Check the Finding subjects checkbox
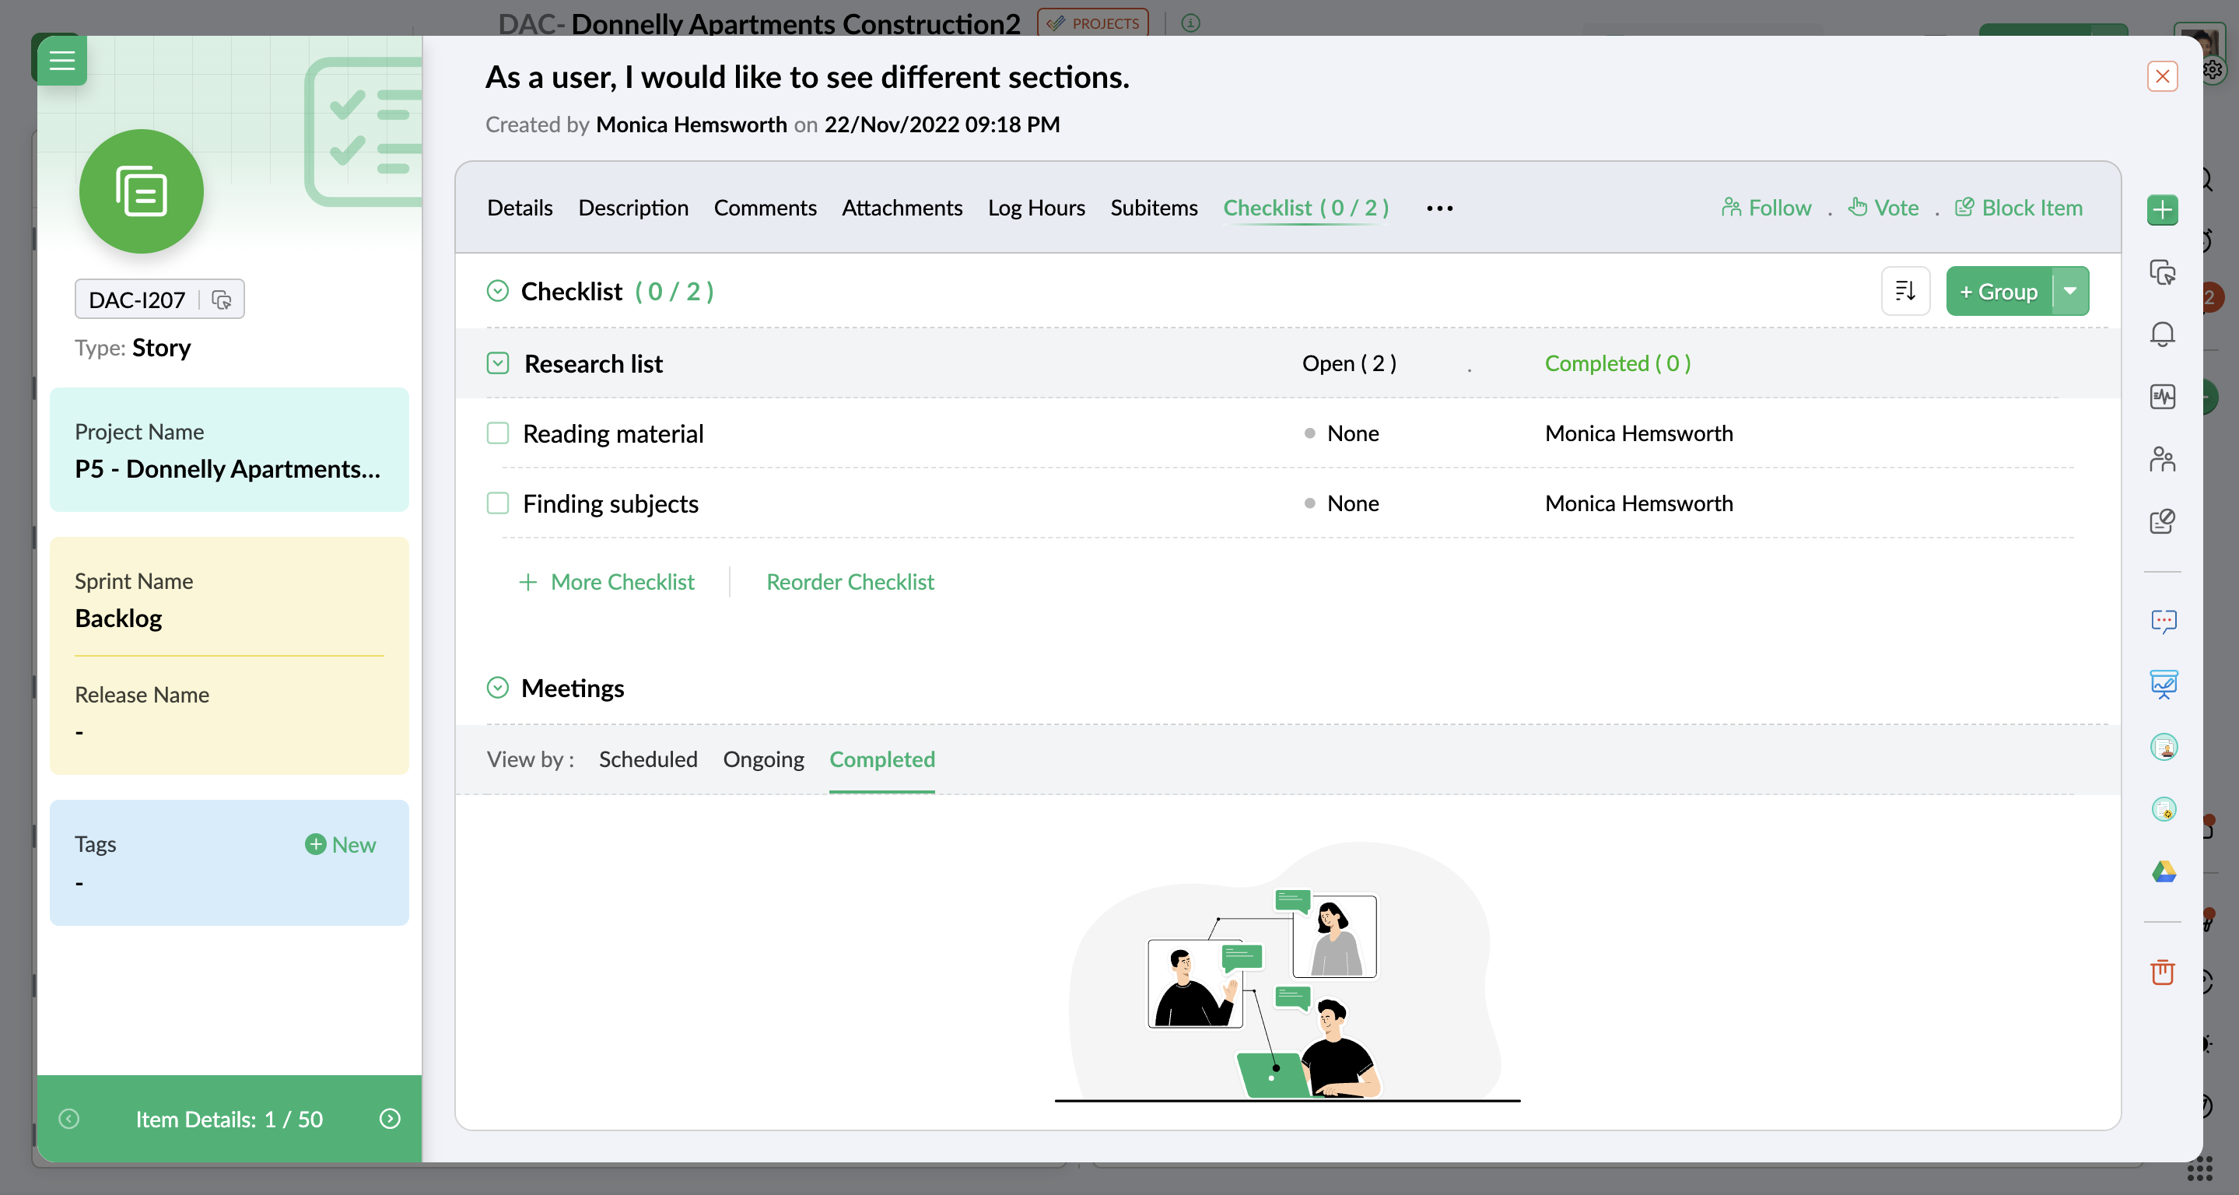 pyautogui.click(x=497, y=503)
